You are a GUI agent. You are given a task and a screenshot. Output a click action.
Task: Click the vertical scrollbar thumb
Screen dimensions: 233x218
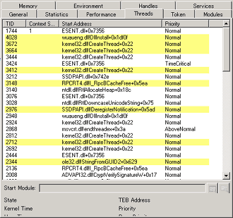click(226, 49)
